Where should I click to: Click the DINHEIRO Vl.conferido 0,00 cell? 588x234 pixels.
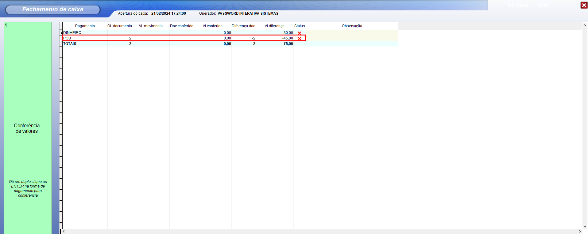213,33
